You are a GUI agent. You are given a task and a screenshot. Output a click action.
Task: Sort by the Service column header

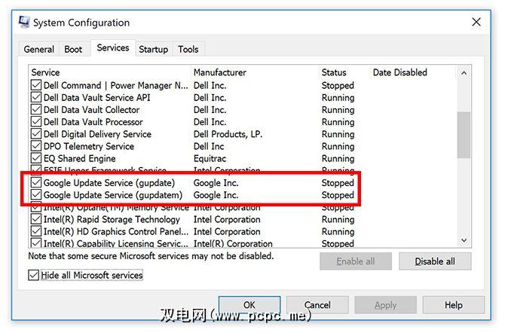[110, 72]
